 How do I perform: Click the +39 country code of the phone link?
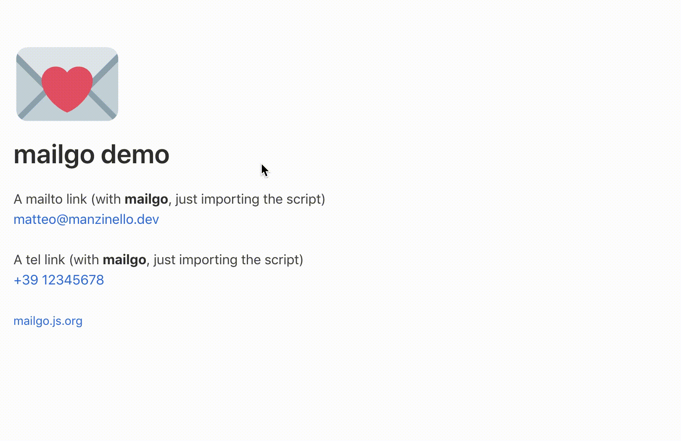point(26,280)
